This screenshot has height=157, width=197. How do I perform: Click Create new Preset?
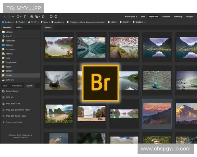(12, 122)
